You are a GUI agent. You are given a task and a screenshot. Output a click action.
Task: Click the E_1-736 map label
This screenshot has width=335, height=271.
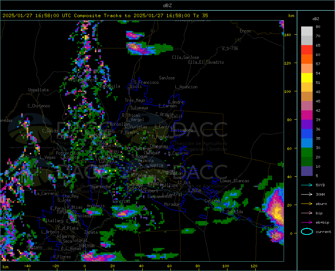[230, 48]
